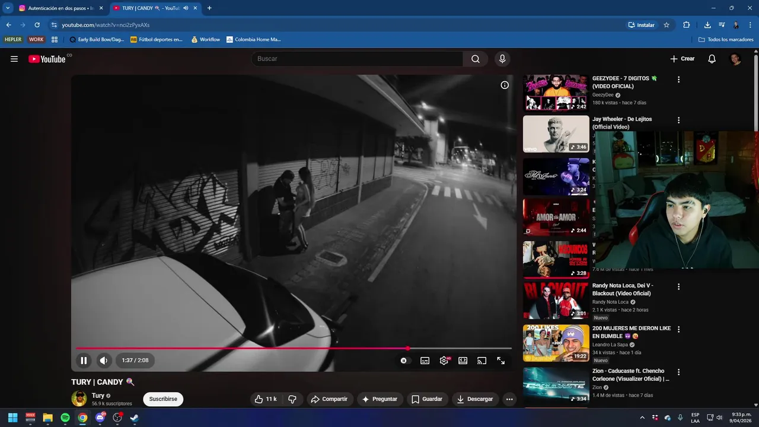Cast the video to a TV
Screen dimensions: 759x427
[482, 361]
